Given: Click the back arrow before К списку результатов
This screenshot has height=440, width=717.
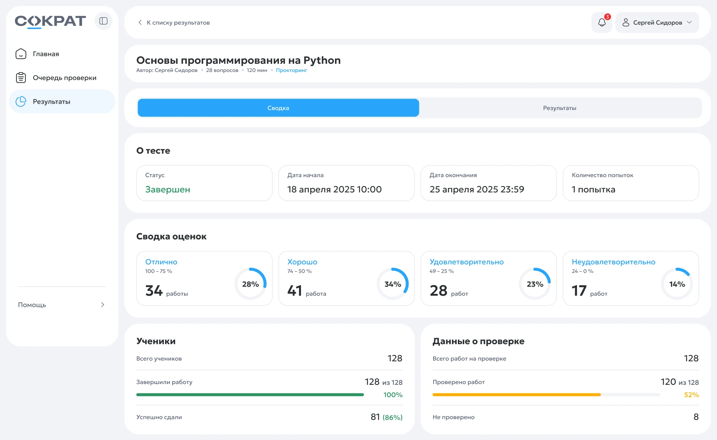Looking at the screenshot, I should coord(140,22).
